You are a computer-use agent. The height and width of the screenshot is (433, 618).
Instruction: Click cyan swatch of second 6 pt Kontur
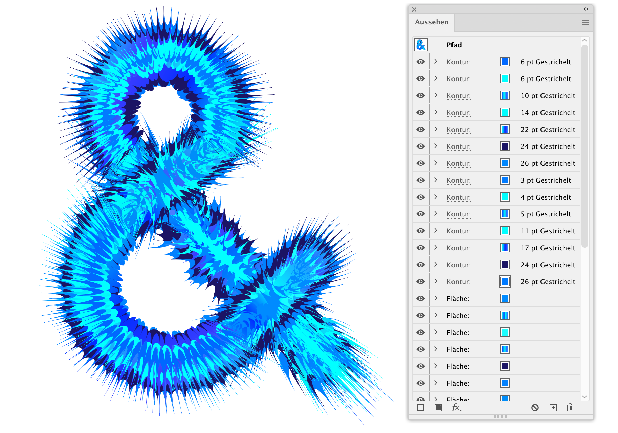(x=505, y=78)
